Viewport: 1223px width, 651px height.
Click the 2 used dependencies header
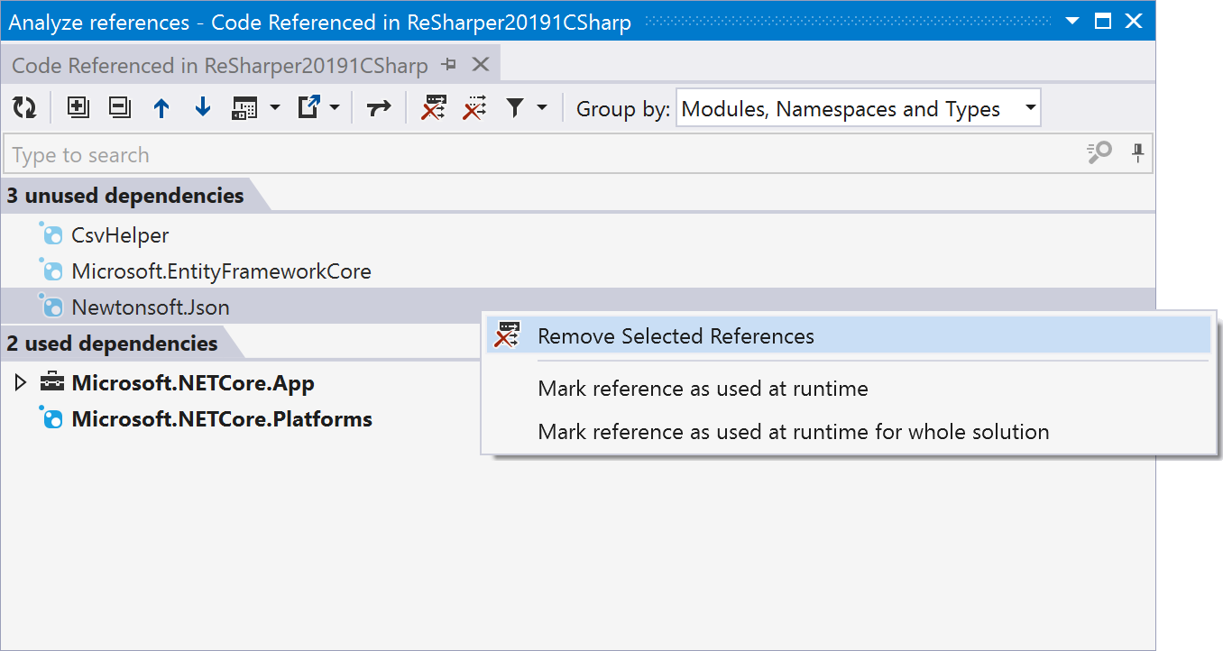point(112,344)
